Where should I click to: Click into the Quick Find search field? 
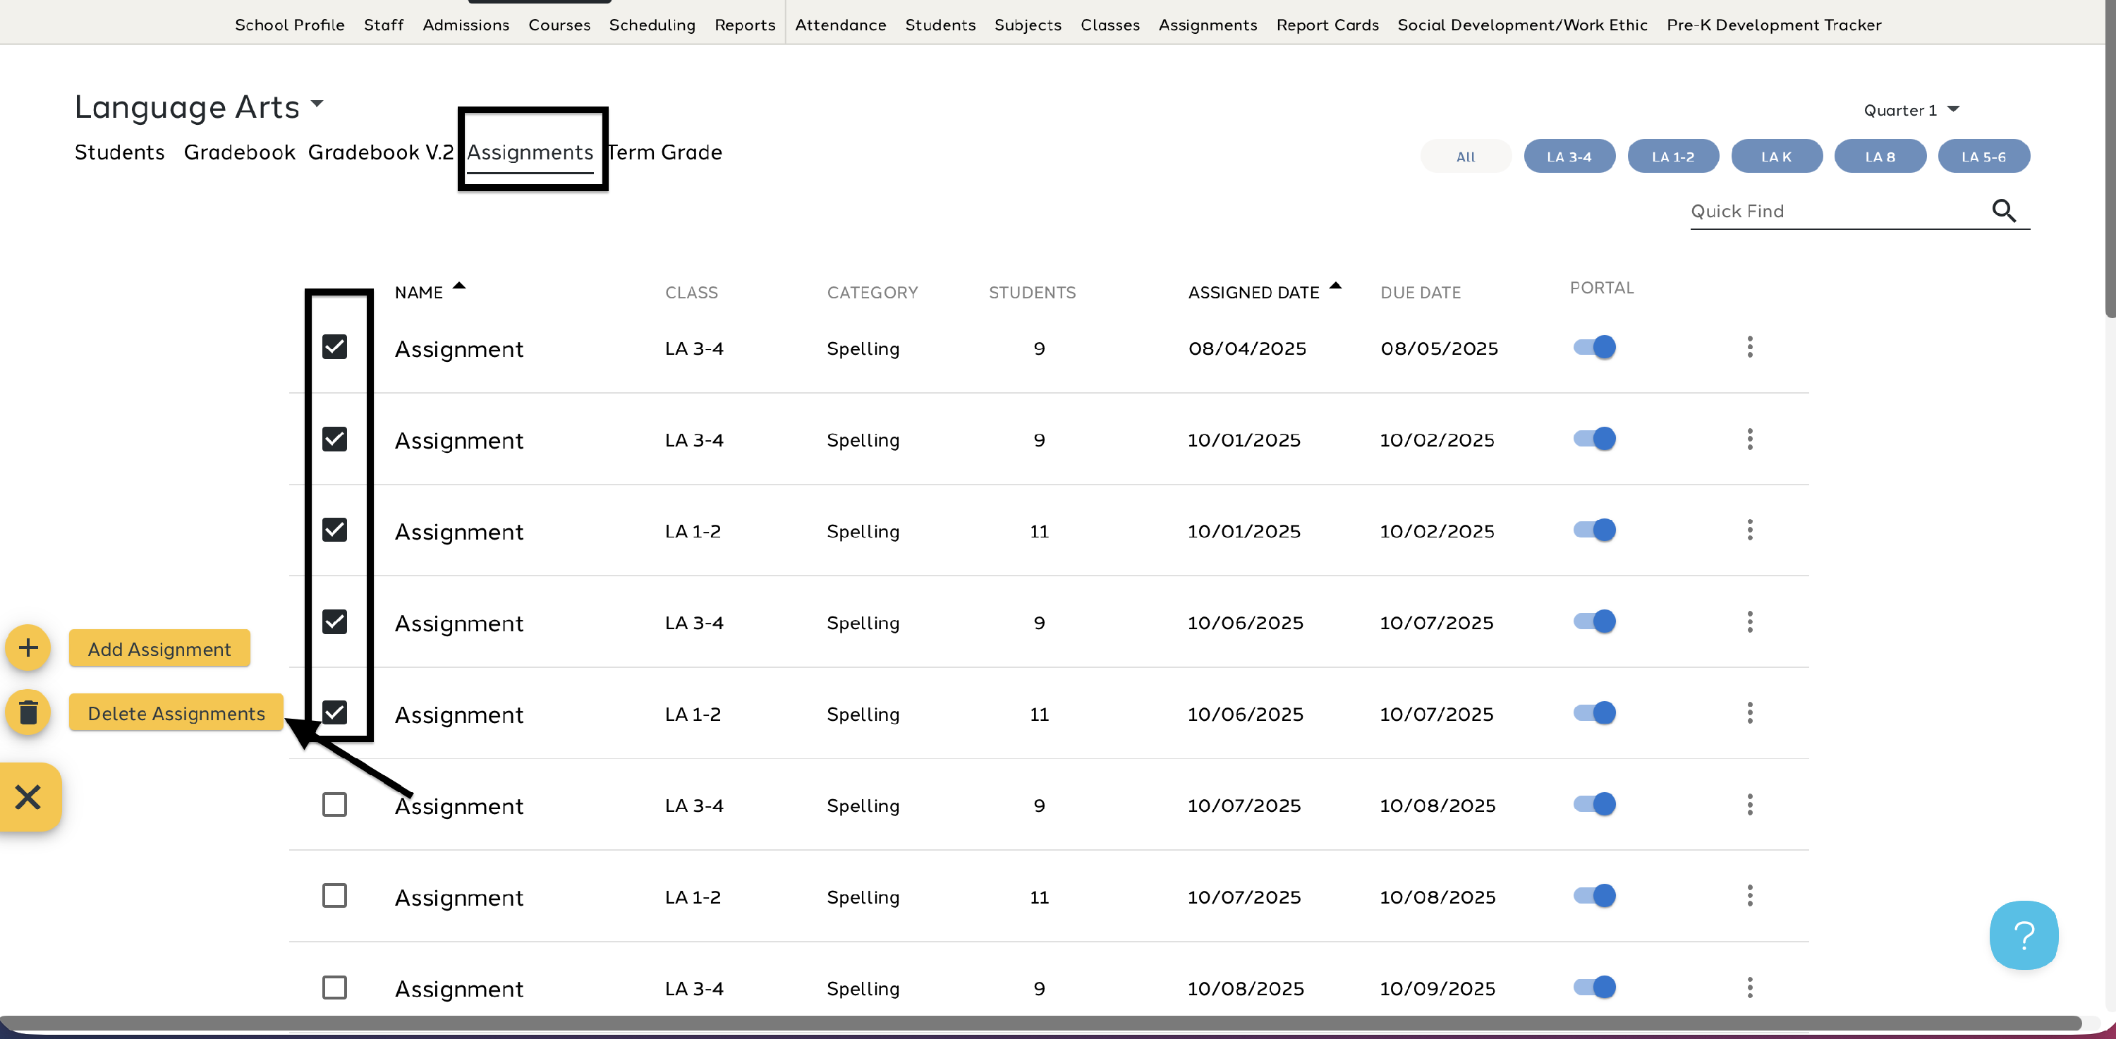pyautogui.click(x=1832, y=211)
